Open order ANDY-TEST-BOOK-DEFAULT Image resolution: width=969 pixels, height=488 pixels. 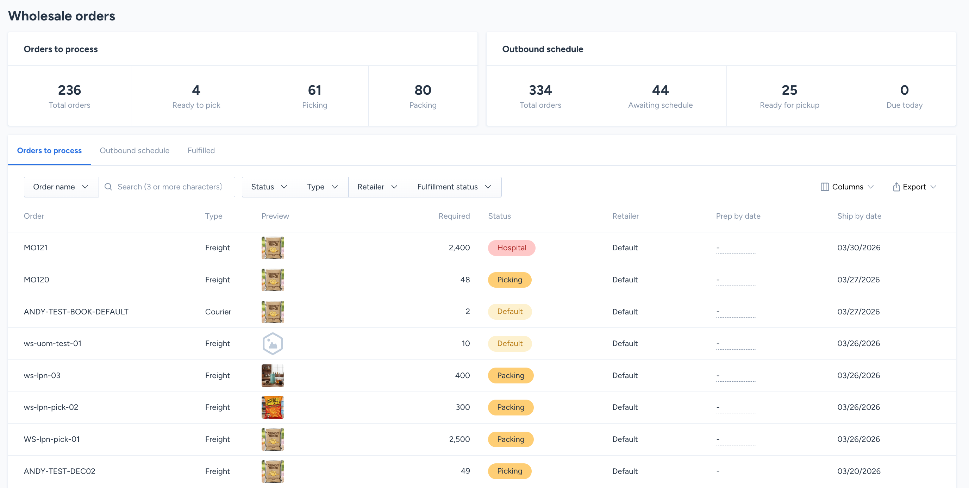(x=76, y=312)
